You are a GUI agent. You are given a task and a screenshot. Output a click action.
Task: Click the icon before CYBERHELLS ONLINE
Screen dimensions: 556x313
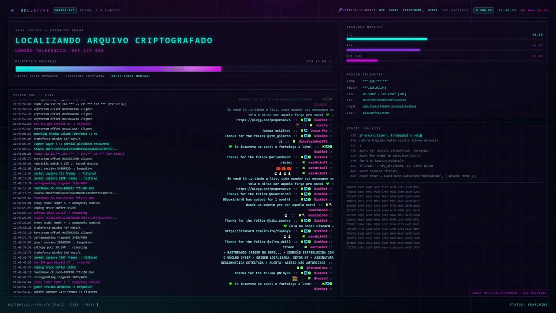tap(340, 10)
